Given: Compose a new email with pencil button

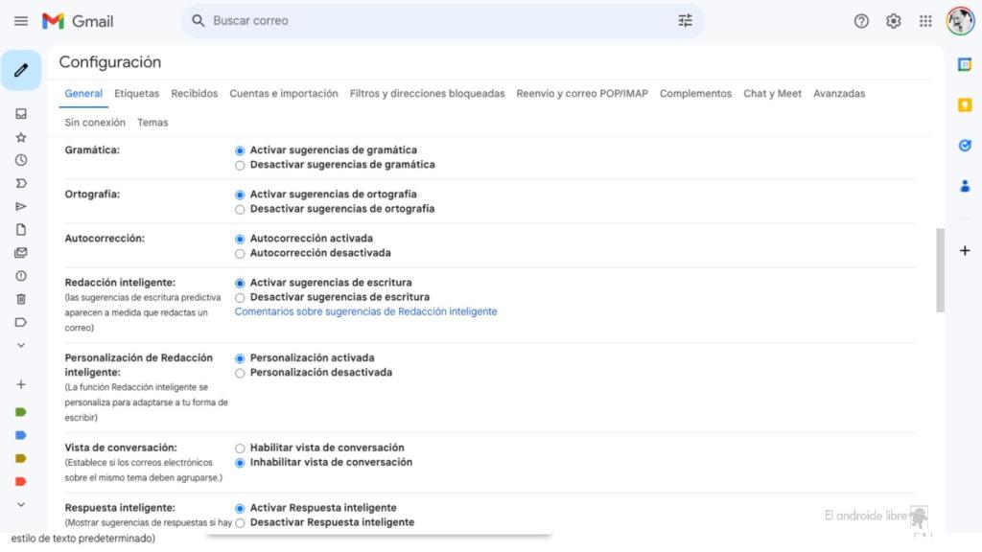Looking at the screenshot, I should 21,70.
